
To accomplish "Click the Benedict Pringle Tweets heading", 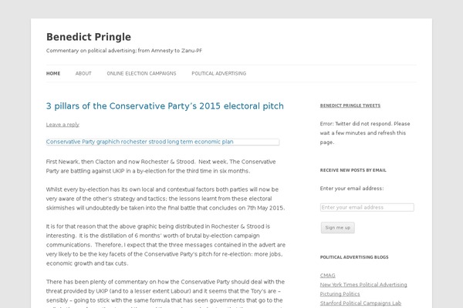I will (348, 104).
